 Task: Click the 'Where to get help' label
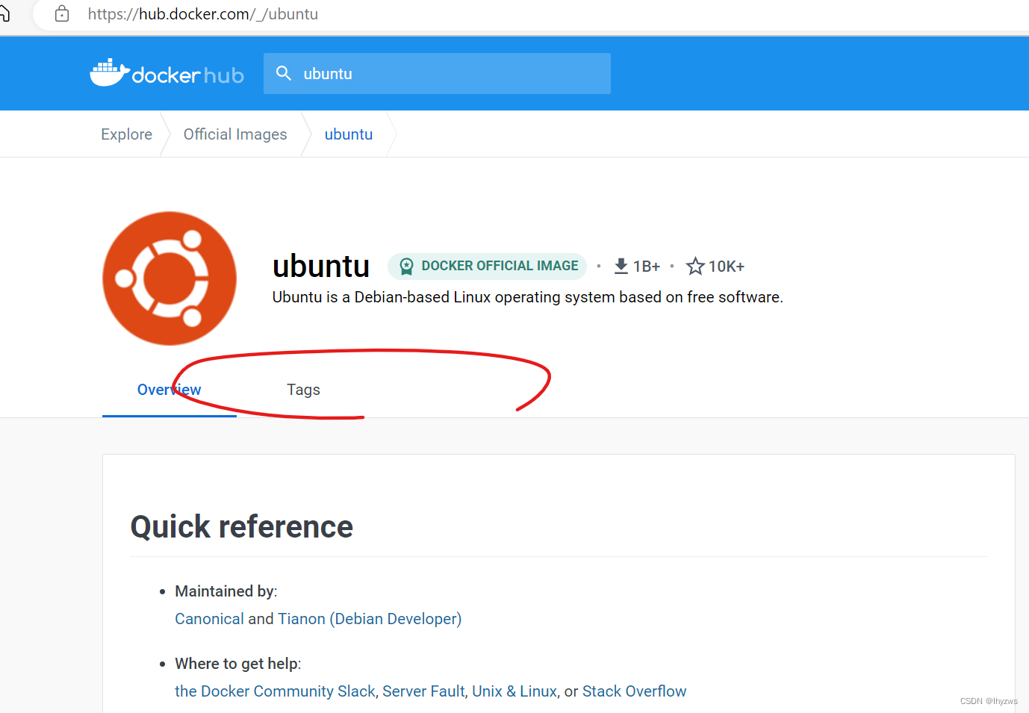point(237,664)
